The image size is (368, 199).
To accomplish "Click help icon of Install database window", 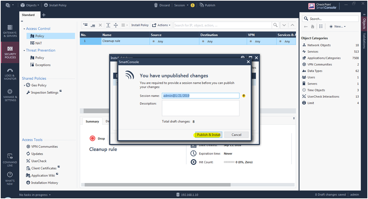I will (x=243, y=58).
